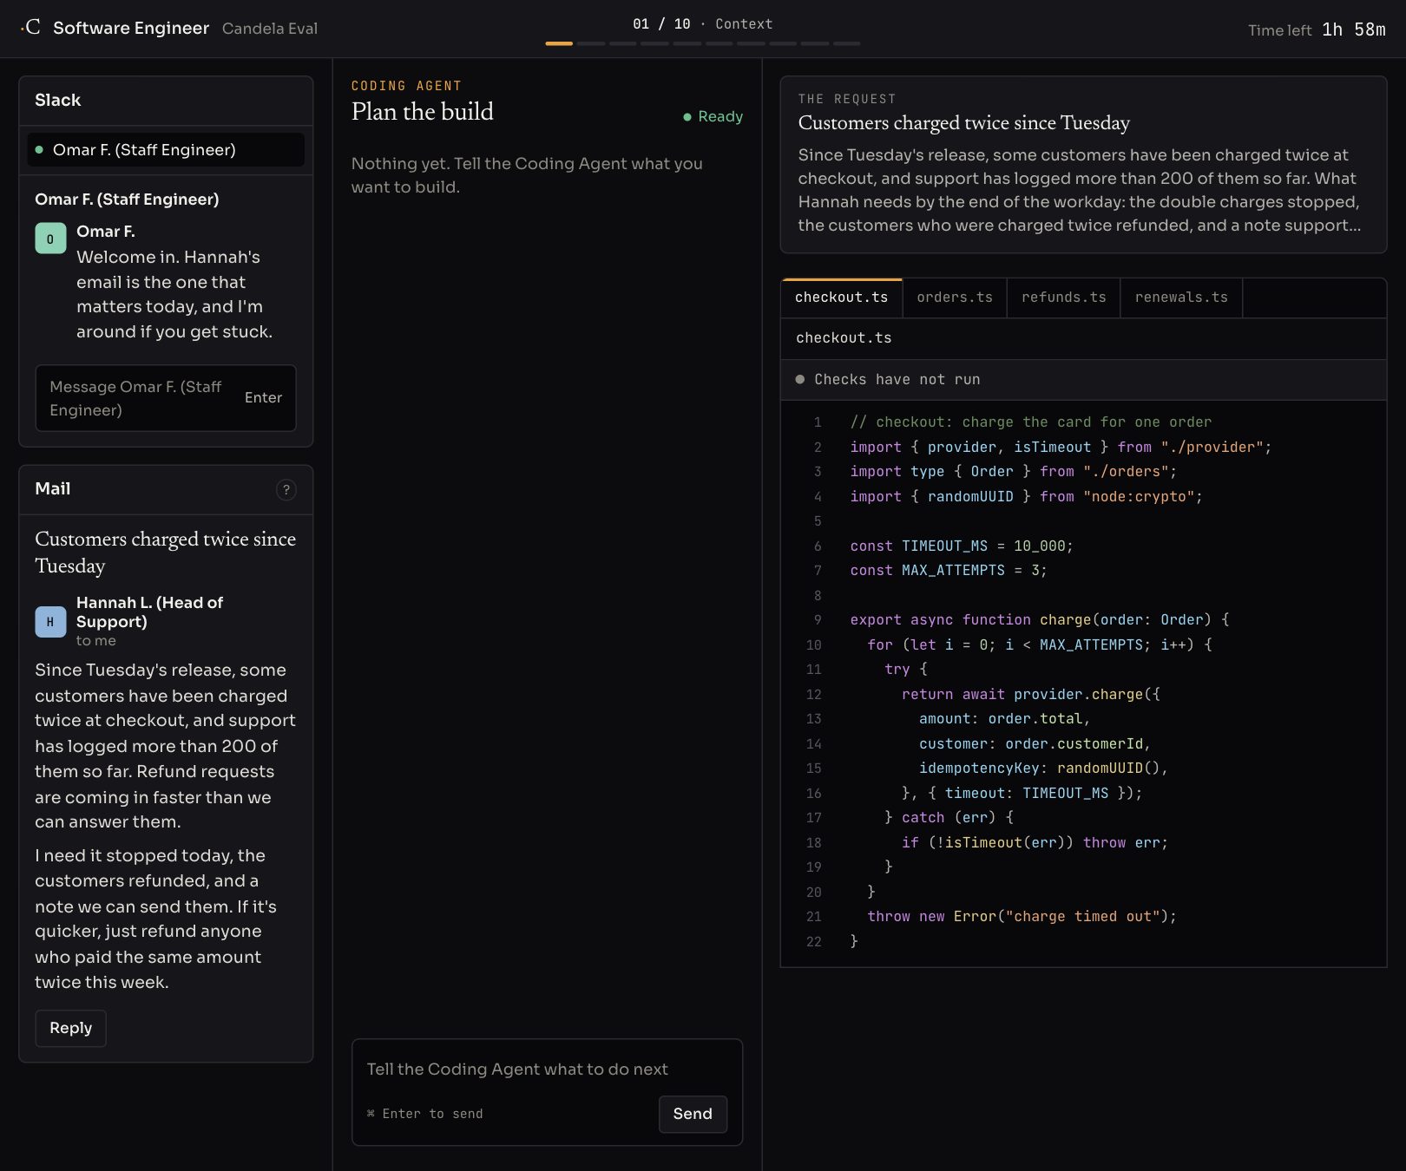Screen dimensions: 1406x1171
Task: Click Omar F.'s green O avatar
Action: pos(50,239)
